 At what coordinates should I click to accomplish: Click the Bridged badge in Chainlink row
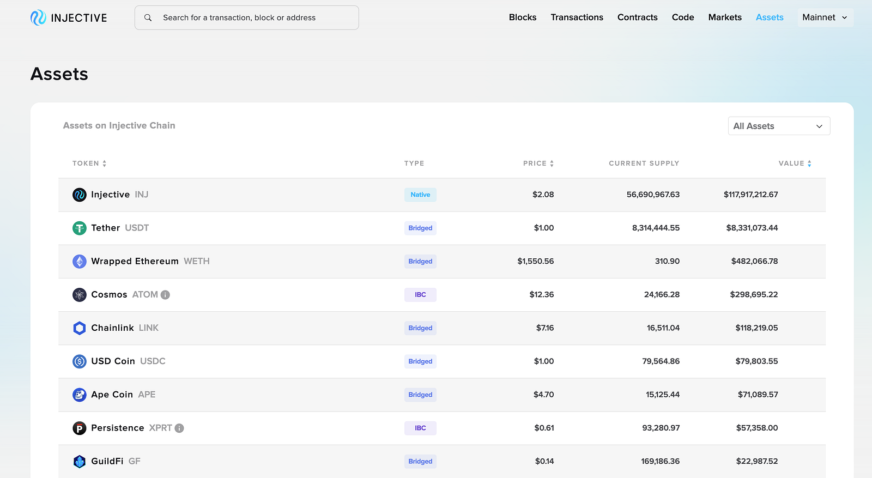(x=420, y=328)
